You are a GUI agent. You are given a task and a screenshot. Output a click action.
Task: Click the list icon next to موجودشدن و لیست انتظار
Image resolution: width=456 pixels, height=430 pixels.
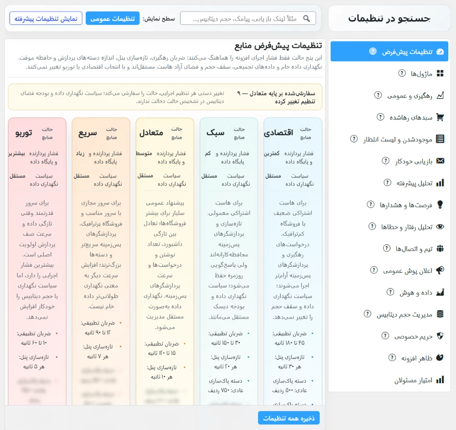point(440,139)
